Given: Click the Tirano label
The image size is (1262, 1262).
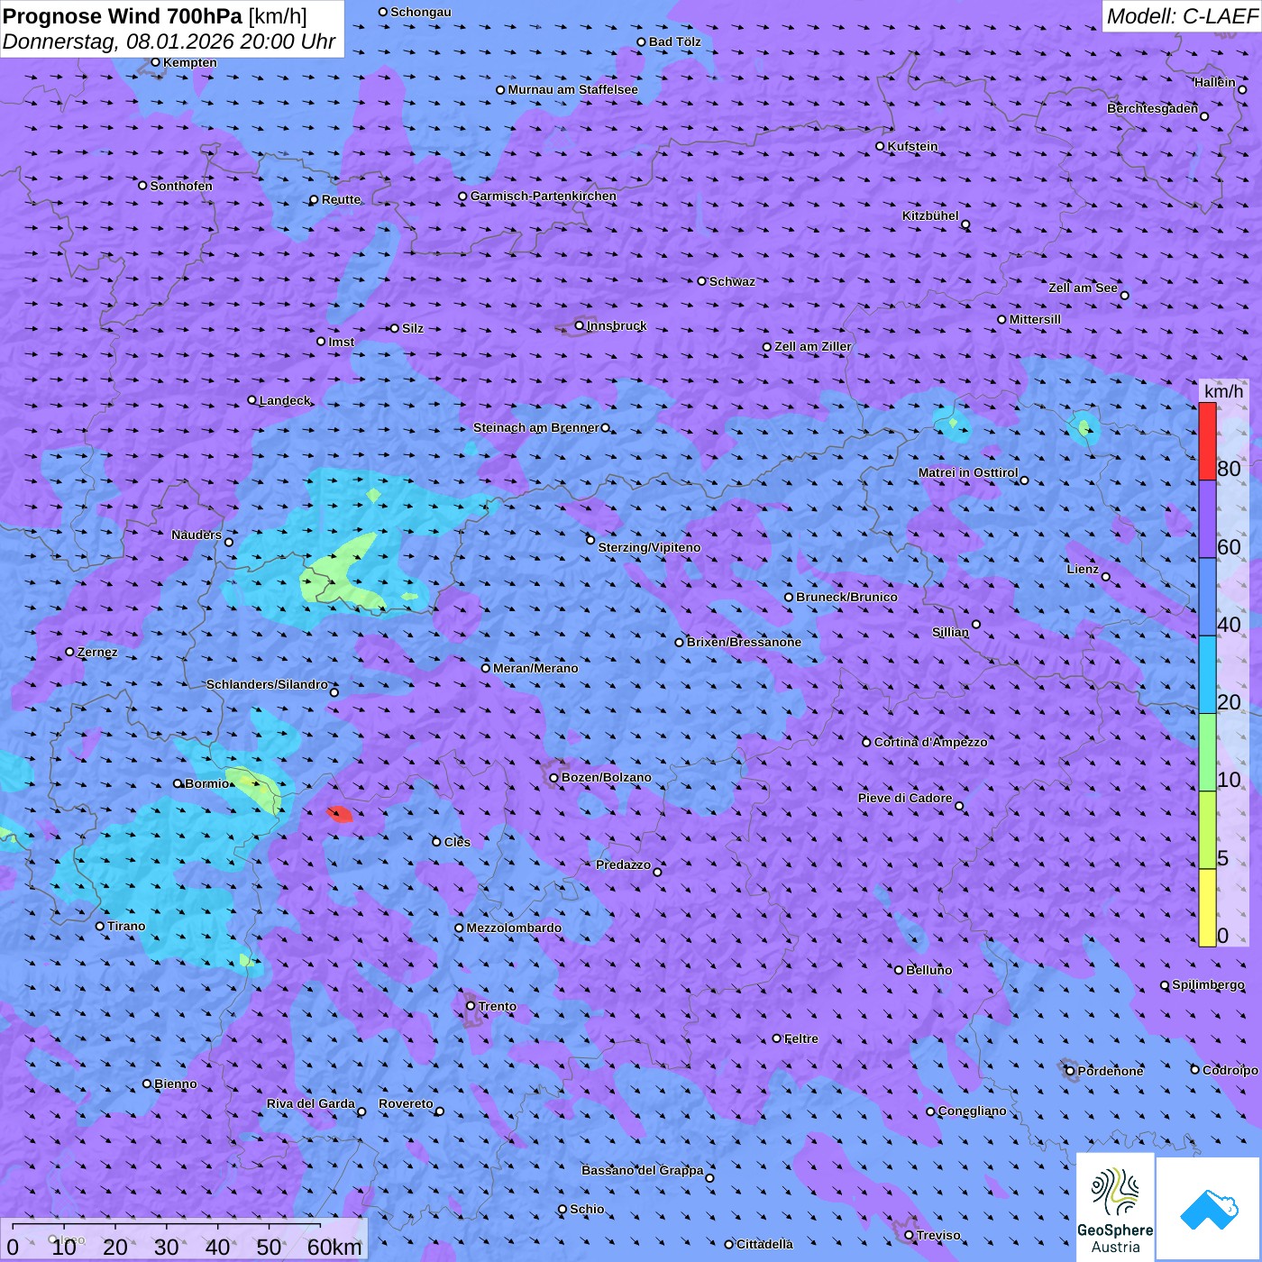Looking at the screenshot, I should point(126,926).
